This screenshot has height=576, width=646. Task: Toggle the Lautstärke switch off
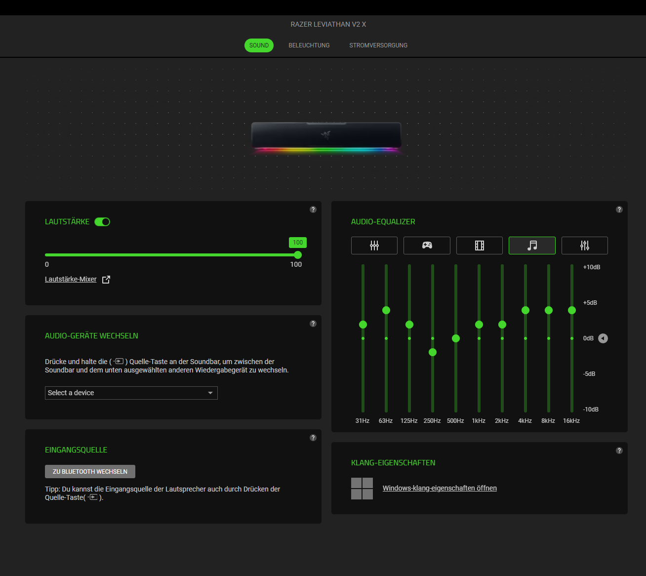point(102,222)
